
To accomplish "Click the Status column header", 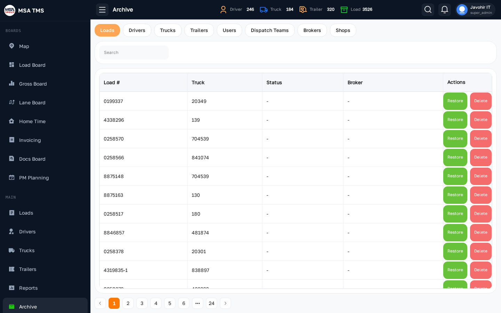I will tap(303, 82).
